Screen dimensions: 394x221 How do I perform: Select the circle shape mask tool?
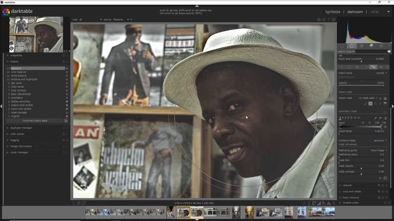[370, 104]
